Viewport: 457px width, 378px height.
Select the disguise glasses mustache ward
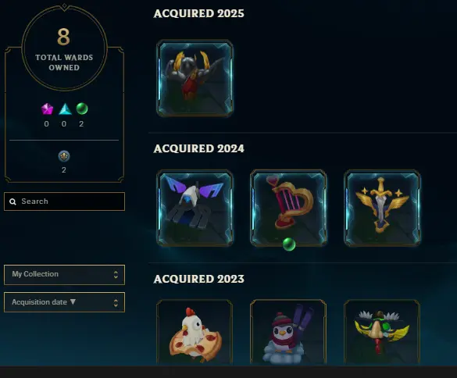point(382,332)
